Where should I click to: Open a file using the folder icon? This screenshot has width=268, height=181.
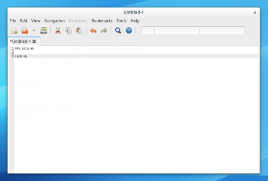point(25,31)
